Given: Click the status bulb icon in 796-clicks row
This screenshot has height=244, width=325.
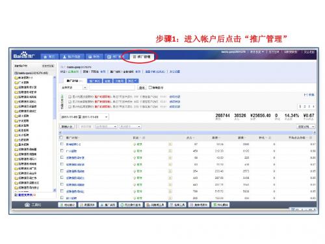Looking at the screenshot, I should coord(135,191).
